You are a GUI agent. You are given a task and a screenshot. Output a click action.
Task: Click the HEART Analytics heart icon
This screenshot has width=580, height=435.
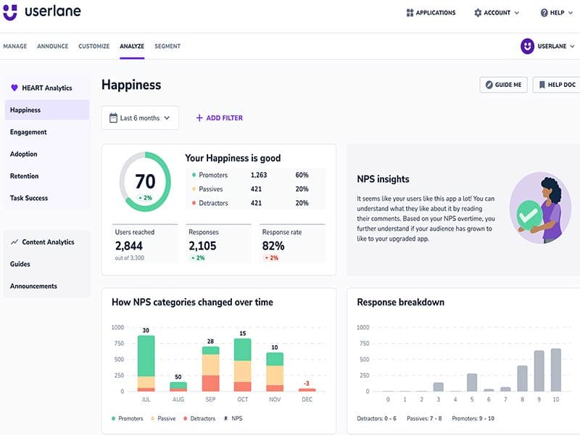[x=14, y=88]
